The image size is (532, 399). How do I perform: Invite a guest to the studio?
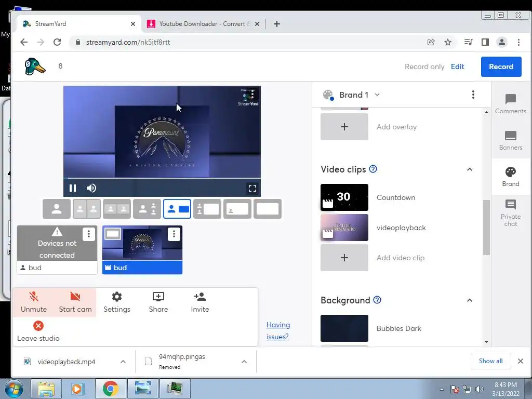point(200,302)
